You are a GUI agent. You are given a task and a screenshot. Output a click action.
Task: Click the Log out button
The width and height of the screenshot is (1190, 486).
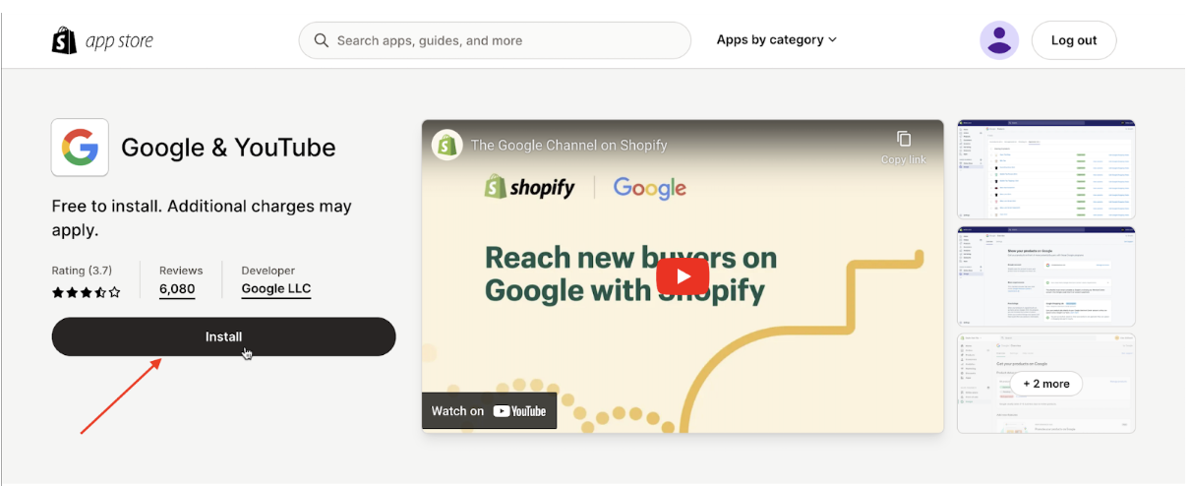click(1074, 40)
